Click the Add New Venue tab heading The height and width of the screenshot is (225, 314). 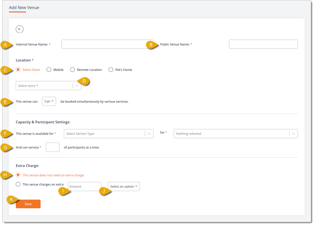coord(24,8)
